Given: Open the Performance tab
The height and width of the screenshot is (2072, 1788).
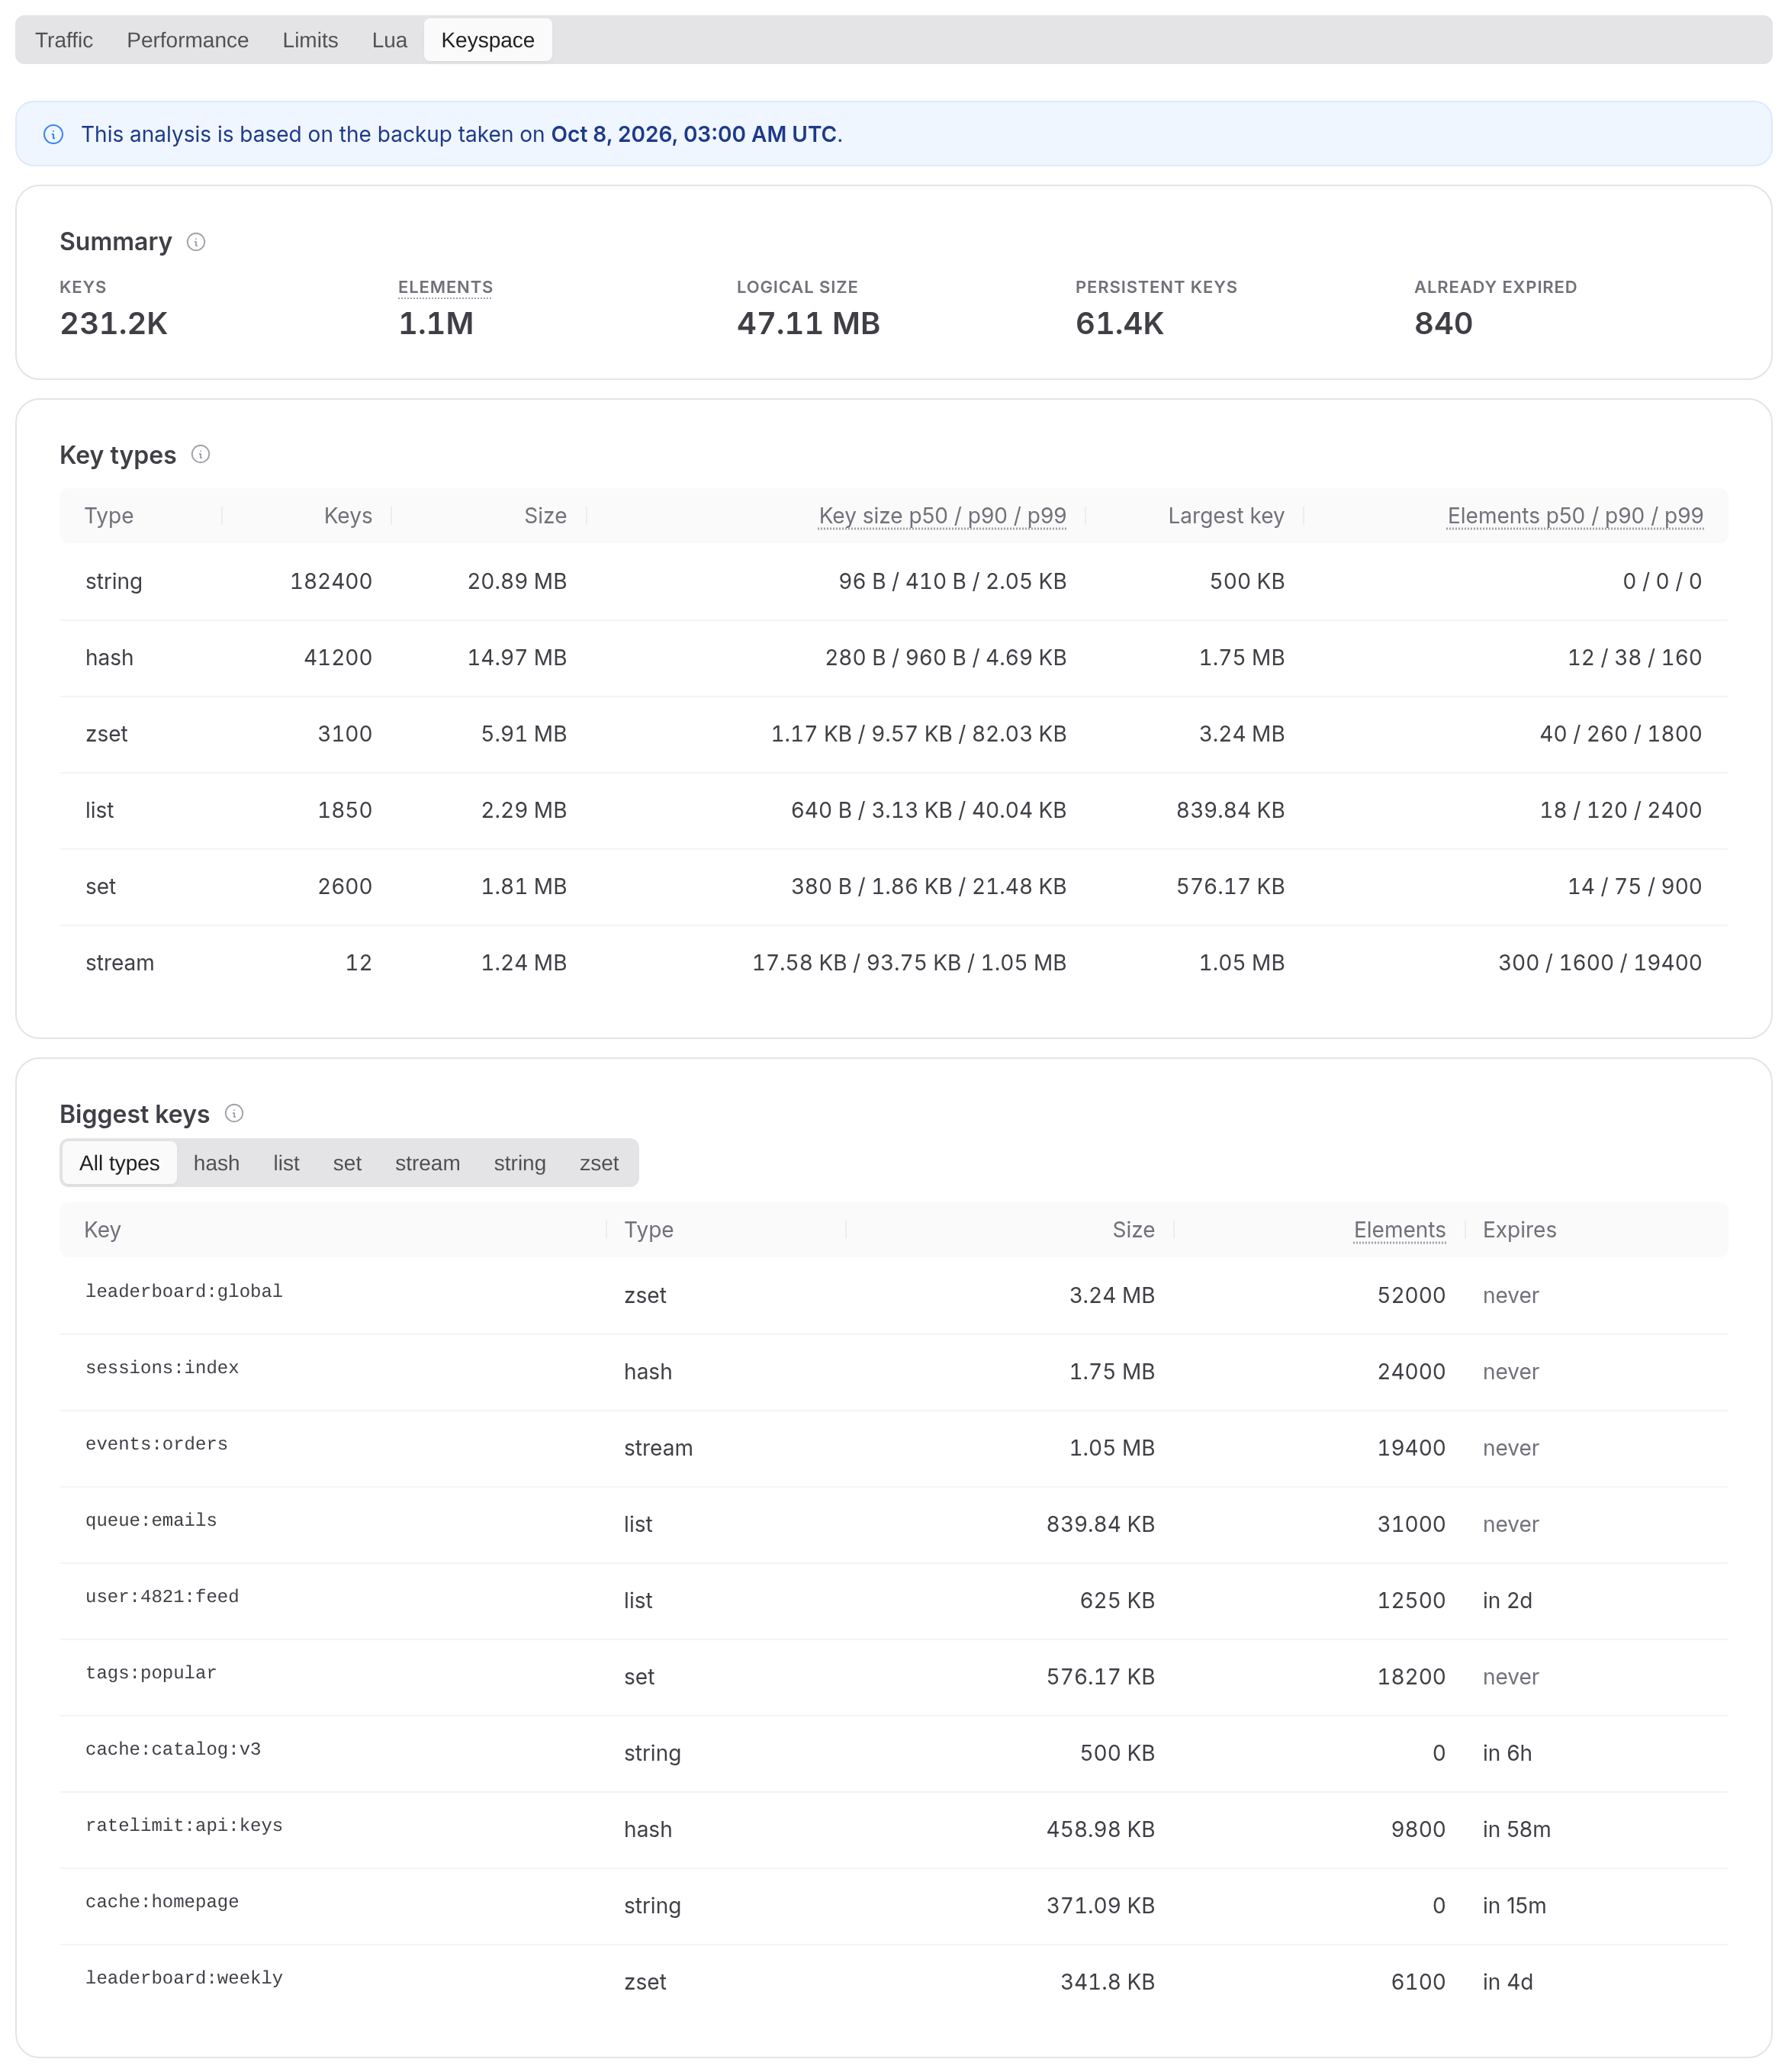Looking at the screenshot, I should (188, 40).
